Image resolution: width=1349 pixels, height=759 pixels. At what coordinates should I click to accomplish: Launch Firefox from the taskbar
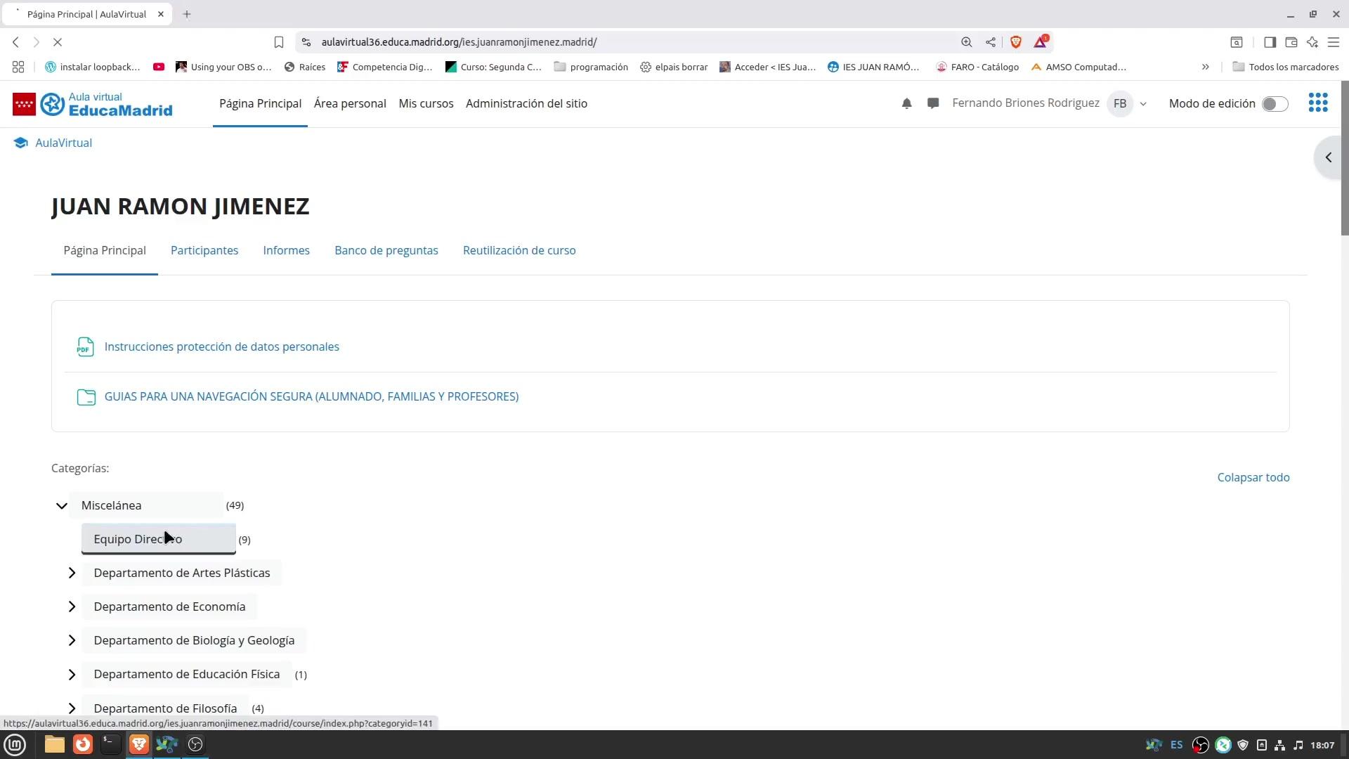(x=83, y=744)
